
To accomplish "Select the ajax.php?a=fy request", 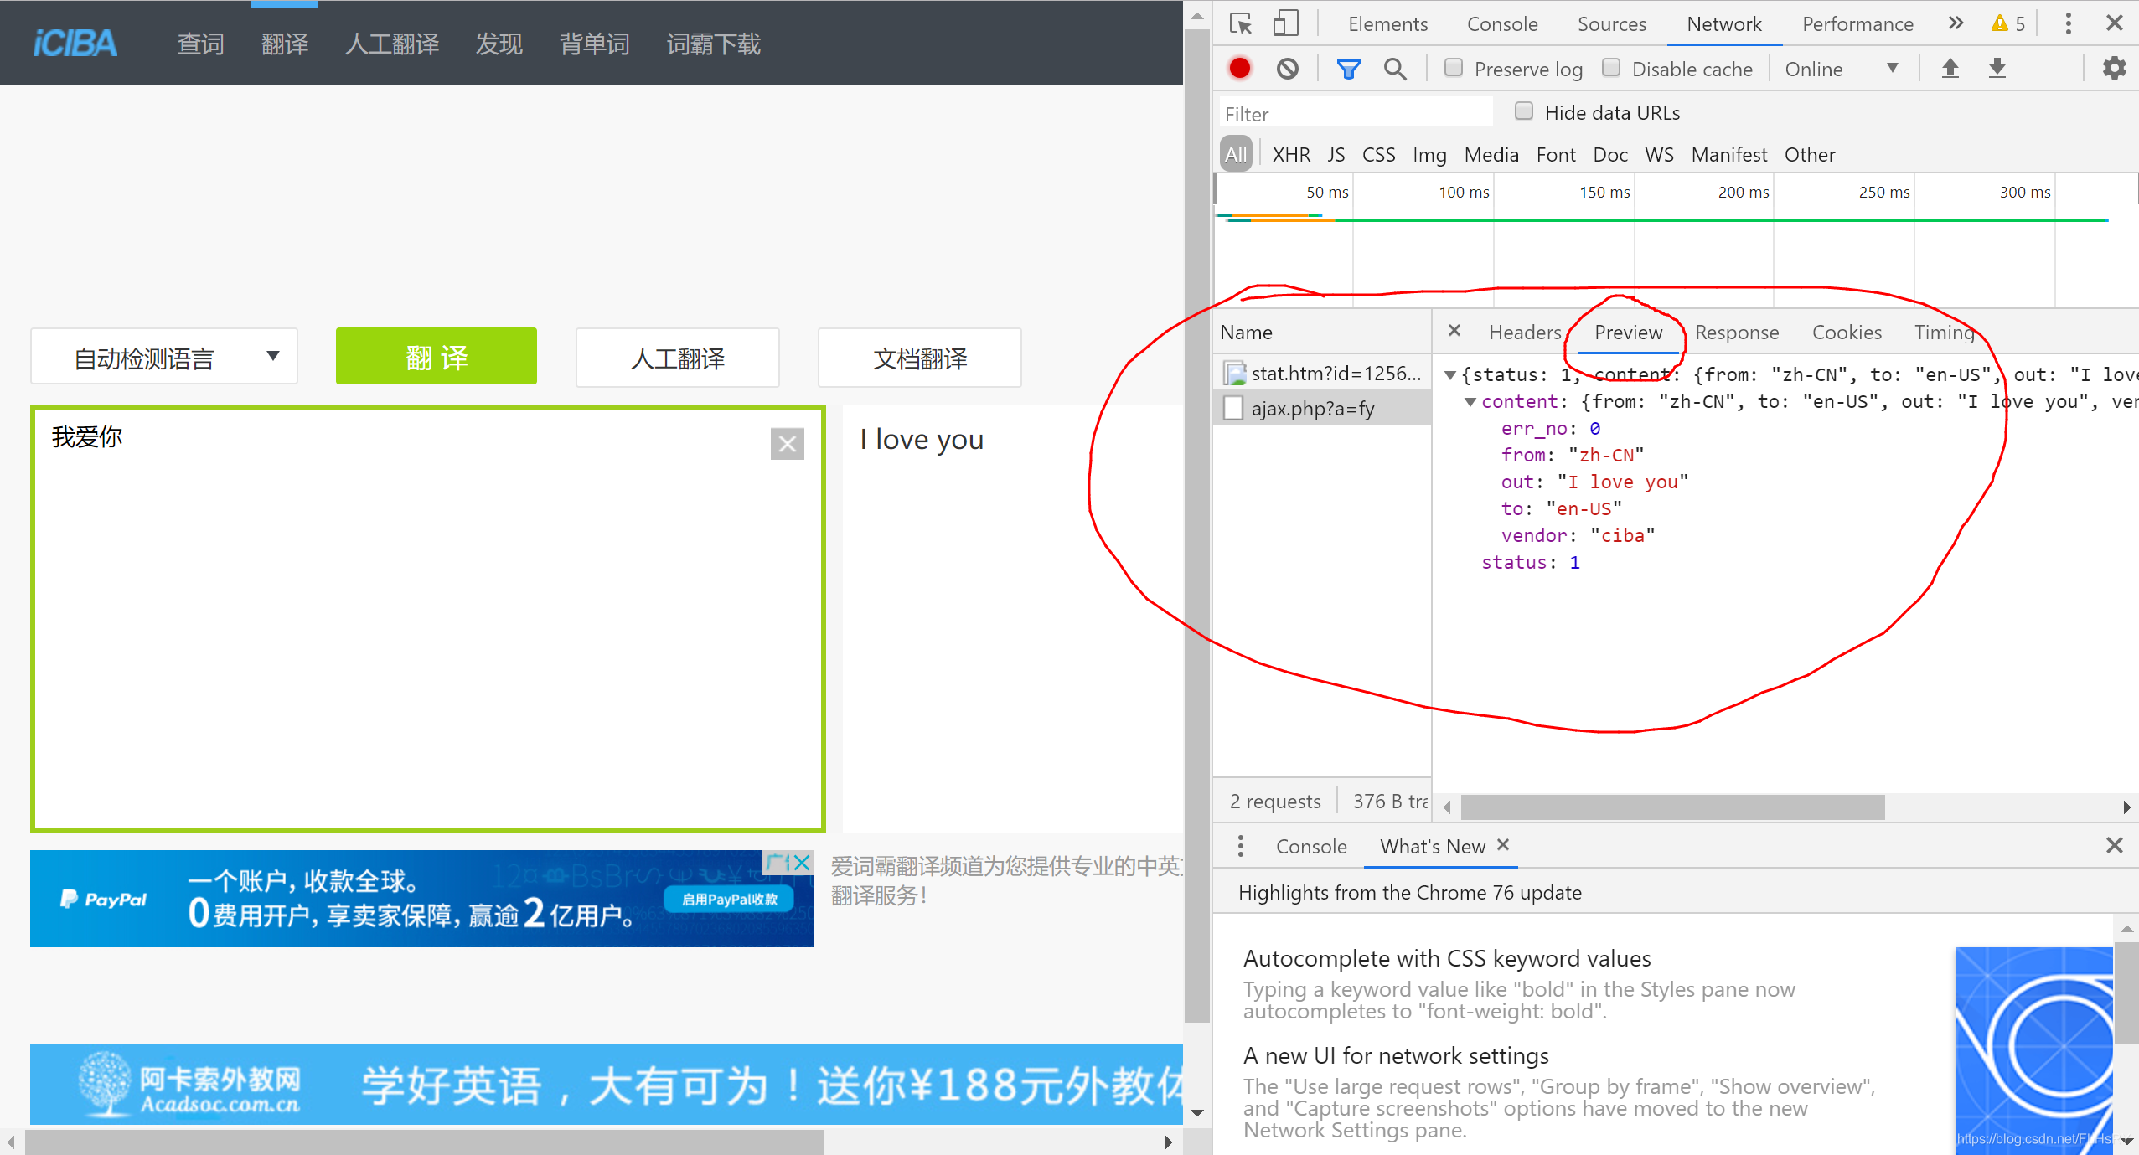I will click(x=1313, y=409).
